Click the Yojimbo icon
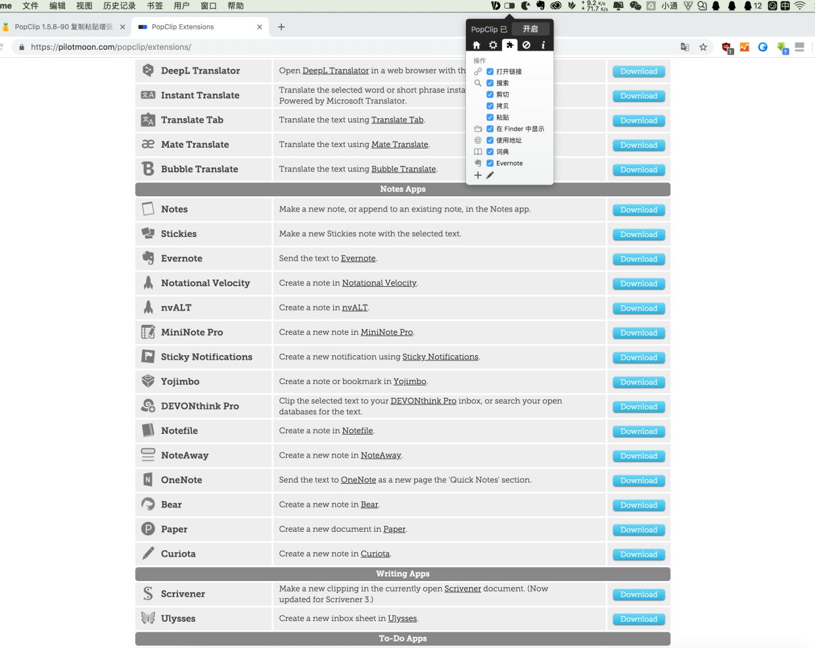Image resolution: width=815 pixels, height=648 pixels. click(148, 381)
